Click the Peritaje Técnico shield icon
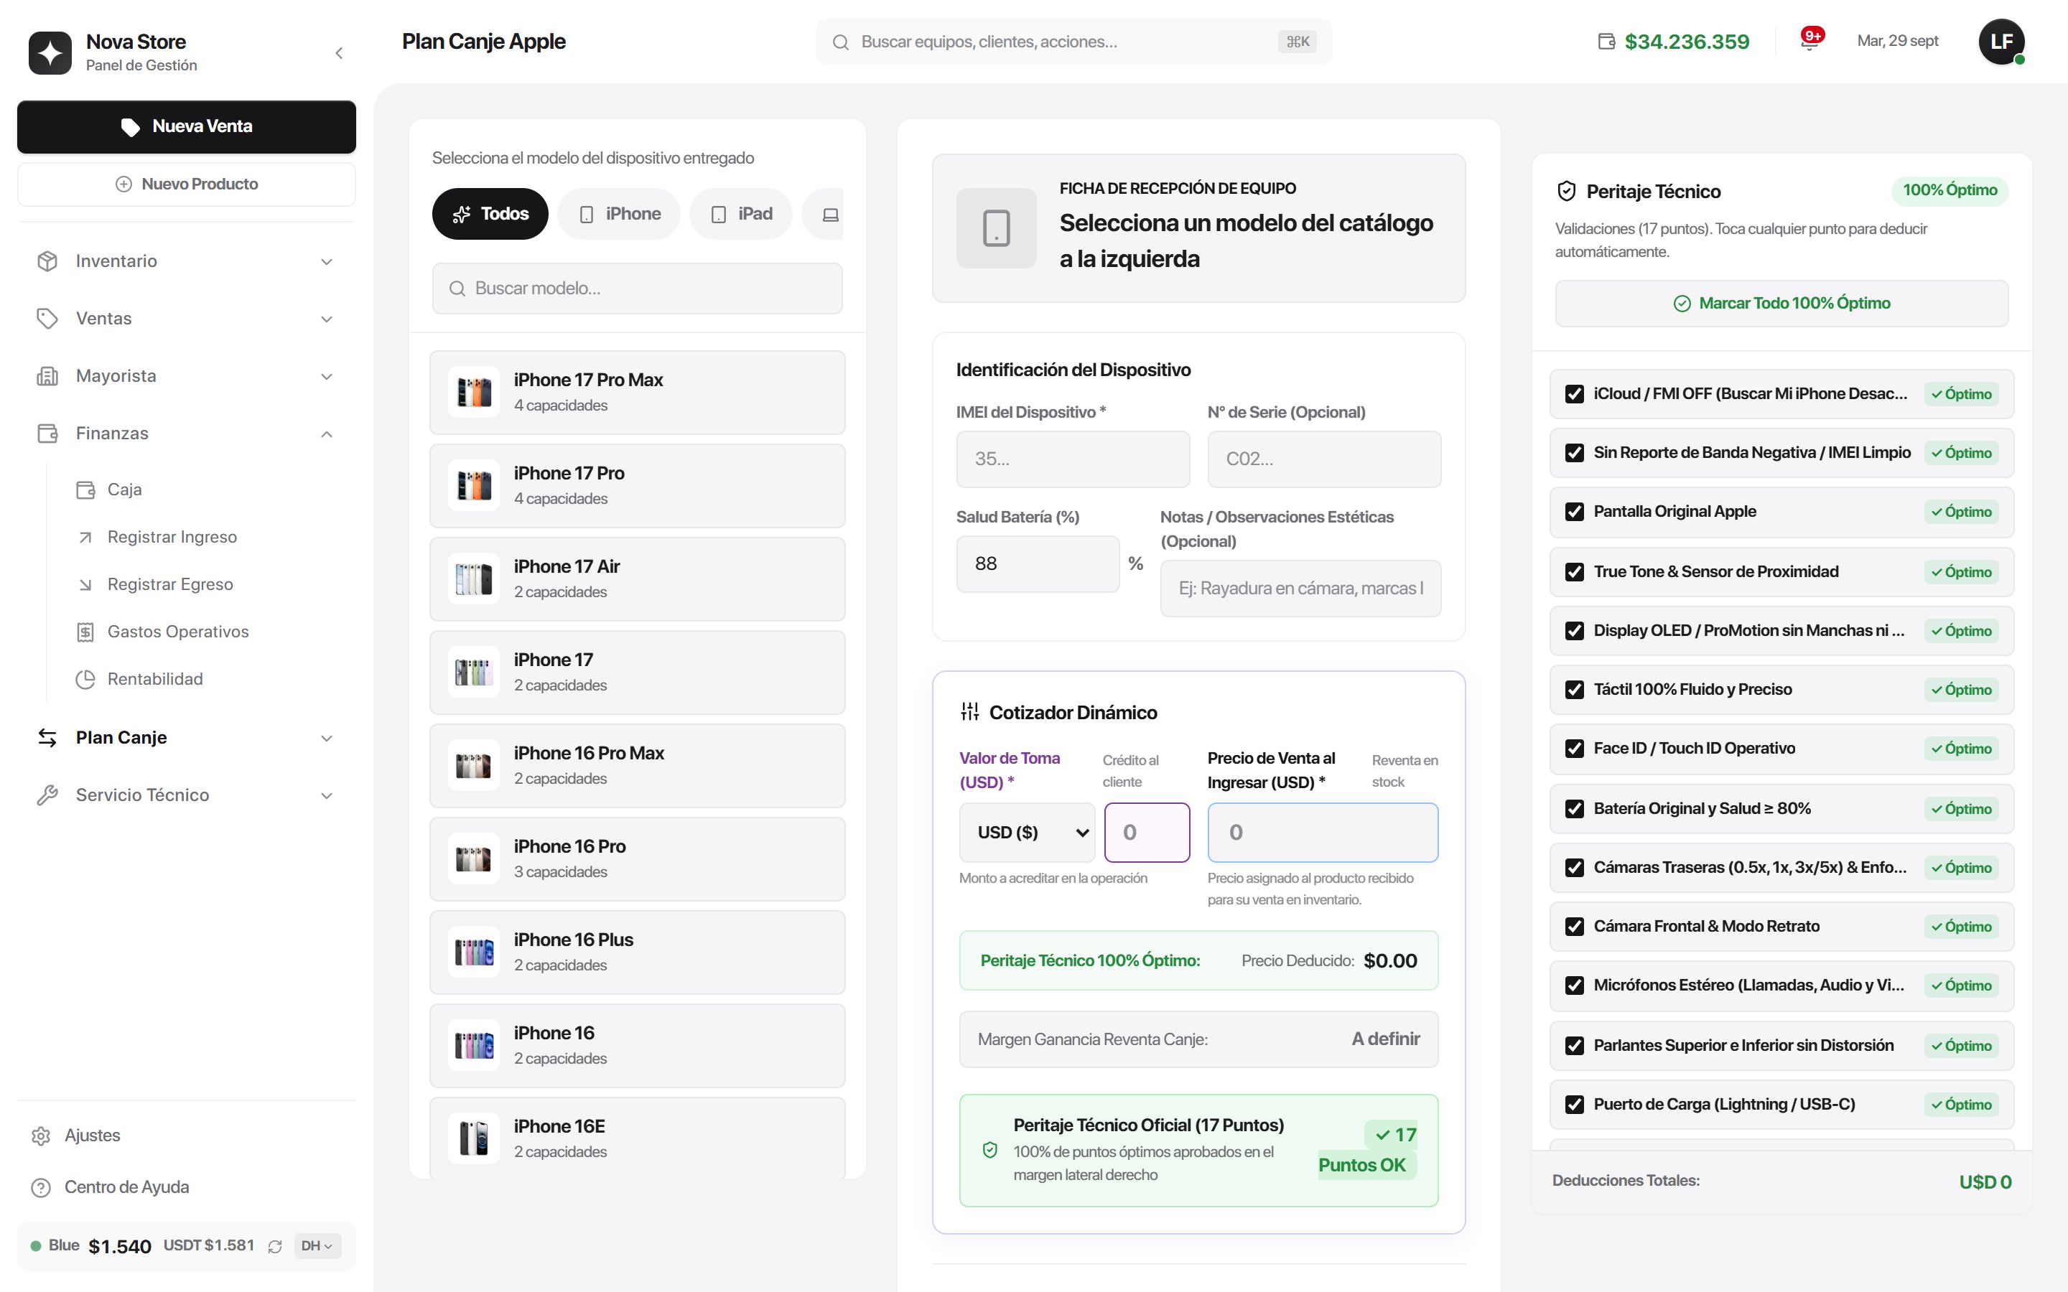The height and width of the screenshot is (1292, 2068). click(x=1566, y=192)
